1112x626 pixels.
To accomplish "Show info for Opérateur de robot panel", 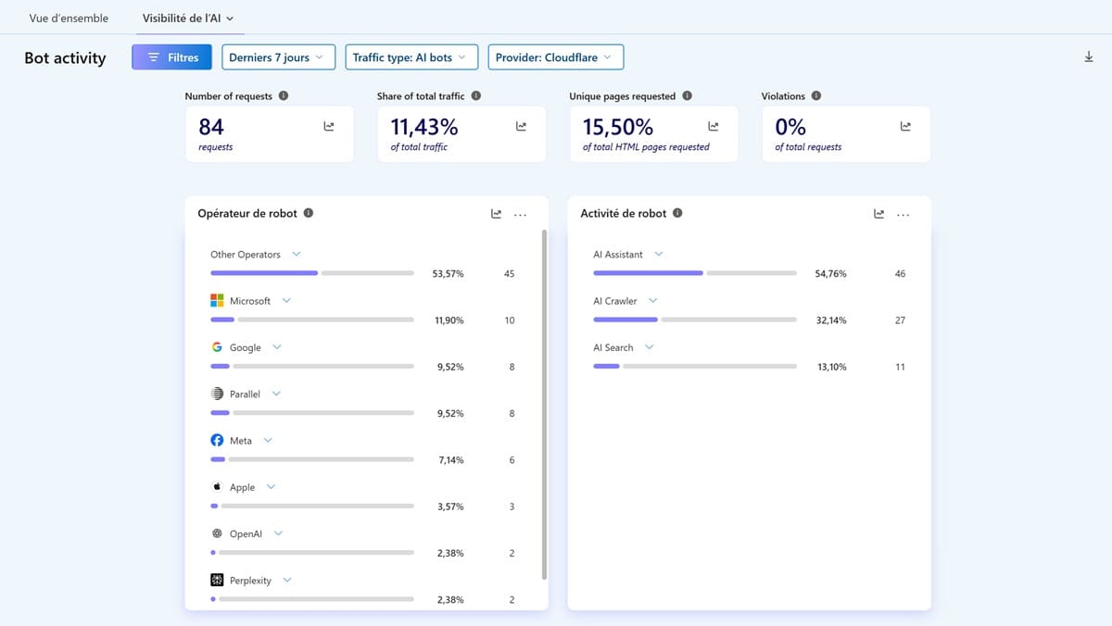I will click(309, 213).
